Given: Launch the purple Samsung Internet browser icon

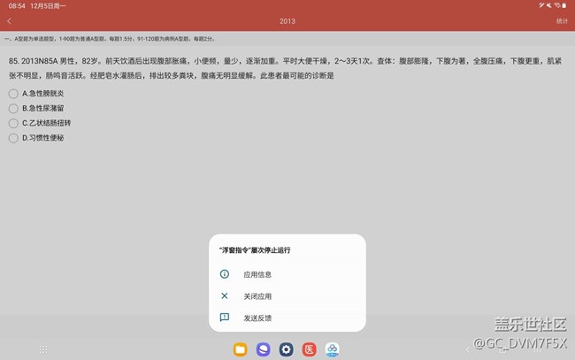Looking at the screenshot, I should [x=263, y=349].
